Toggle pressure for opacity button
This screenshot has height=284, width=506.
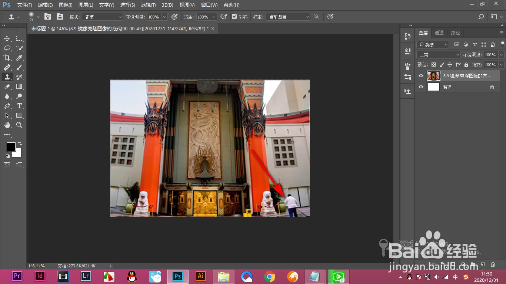174,17
